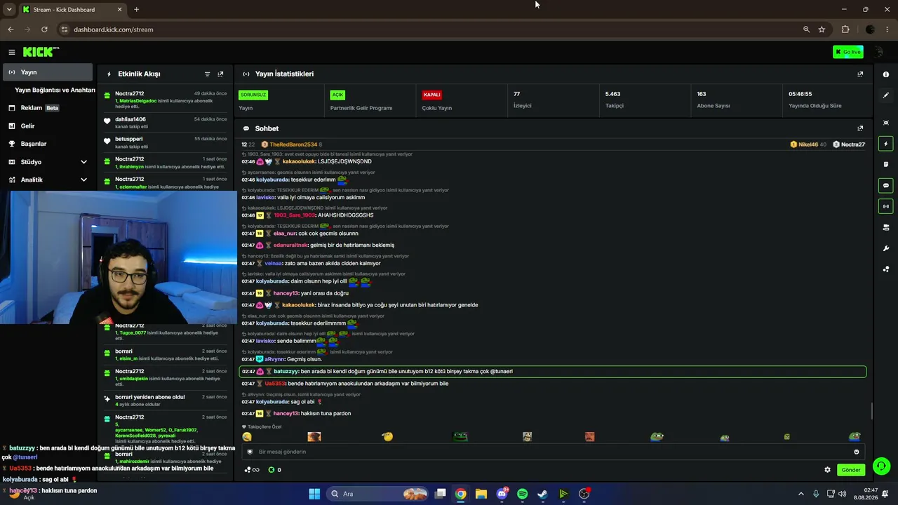Viewport: 898px width, 505px height.
Task: Select Yayın in the left sidebar
Action: coord(48,72)
